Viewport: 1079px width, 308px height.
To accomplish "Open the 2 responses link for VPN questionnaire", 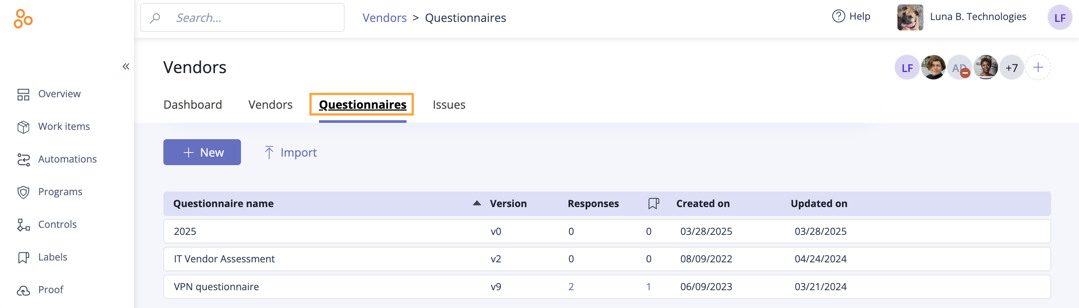I will point(571,286).
